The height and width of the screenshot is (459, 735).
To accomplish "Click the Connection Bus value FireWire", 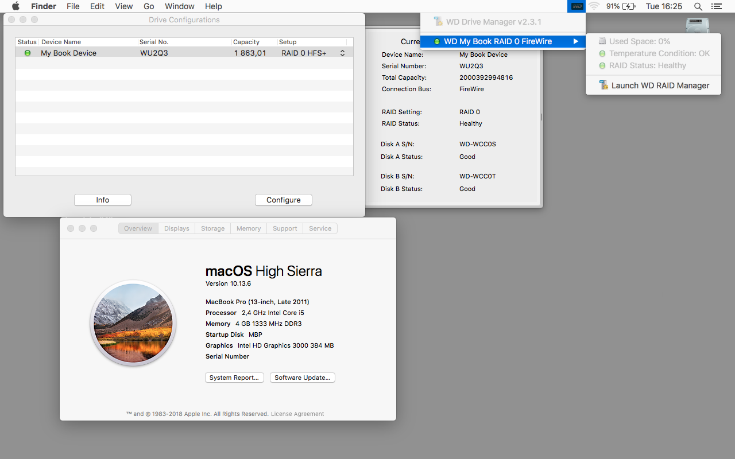I will point(471,89).
